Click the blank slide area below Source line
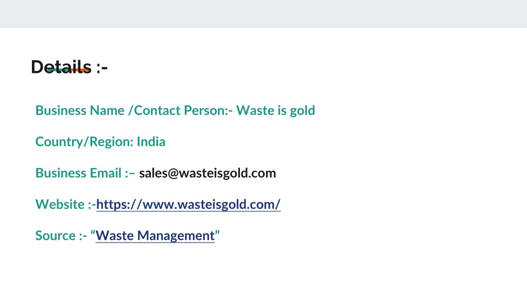Screen dimensions: 527x296 point(263,270)
